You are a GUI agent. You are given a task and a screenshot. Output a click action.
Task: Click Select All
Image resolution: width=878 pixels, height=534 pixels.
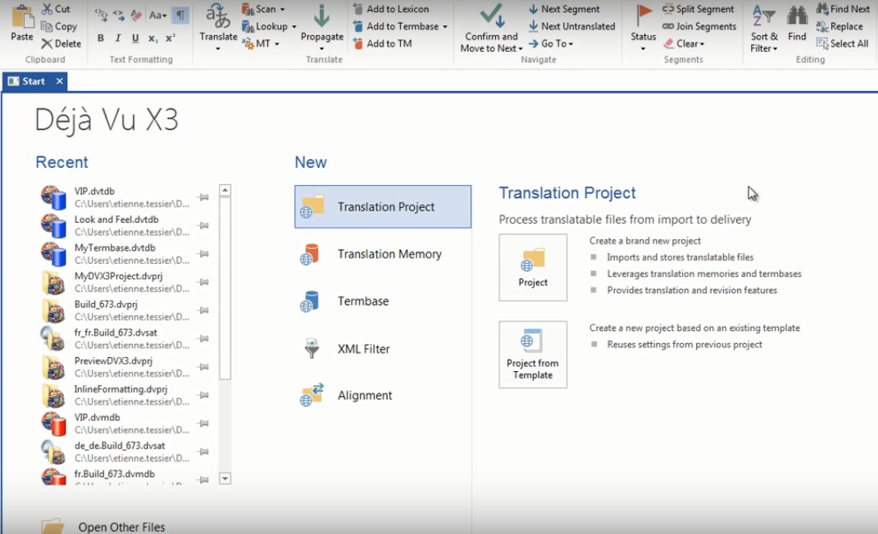[x=842, y=43]
